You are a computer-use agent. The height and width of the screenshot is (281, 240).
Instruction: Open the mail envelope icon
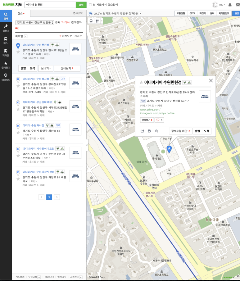click(238, 5)
